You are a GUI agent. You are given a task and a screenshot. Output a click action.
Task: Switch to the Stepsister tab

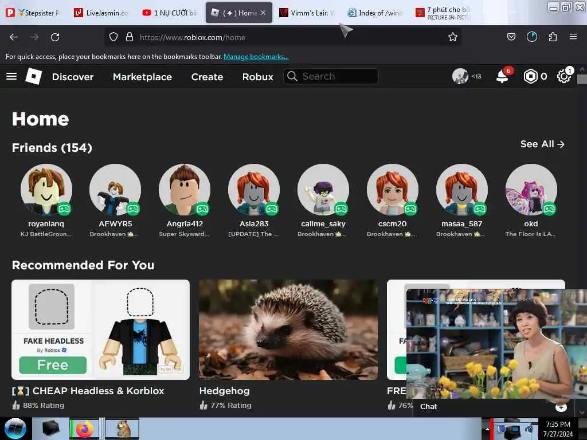pyautogui.click(x=33, y=13)
